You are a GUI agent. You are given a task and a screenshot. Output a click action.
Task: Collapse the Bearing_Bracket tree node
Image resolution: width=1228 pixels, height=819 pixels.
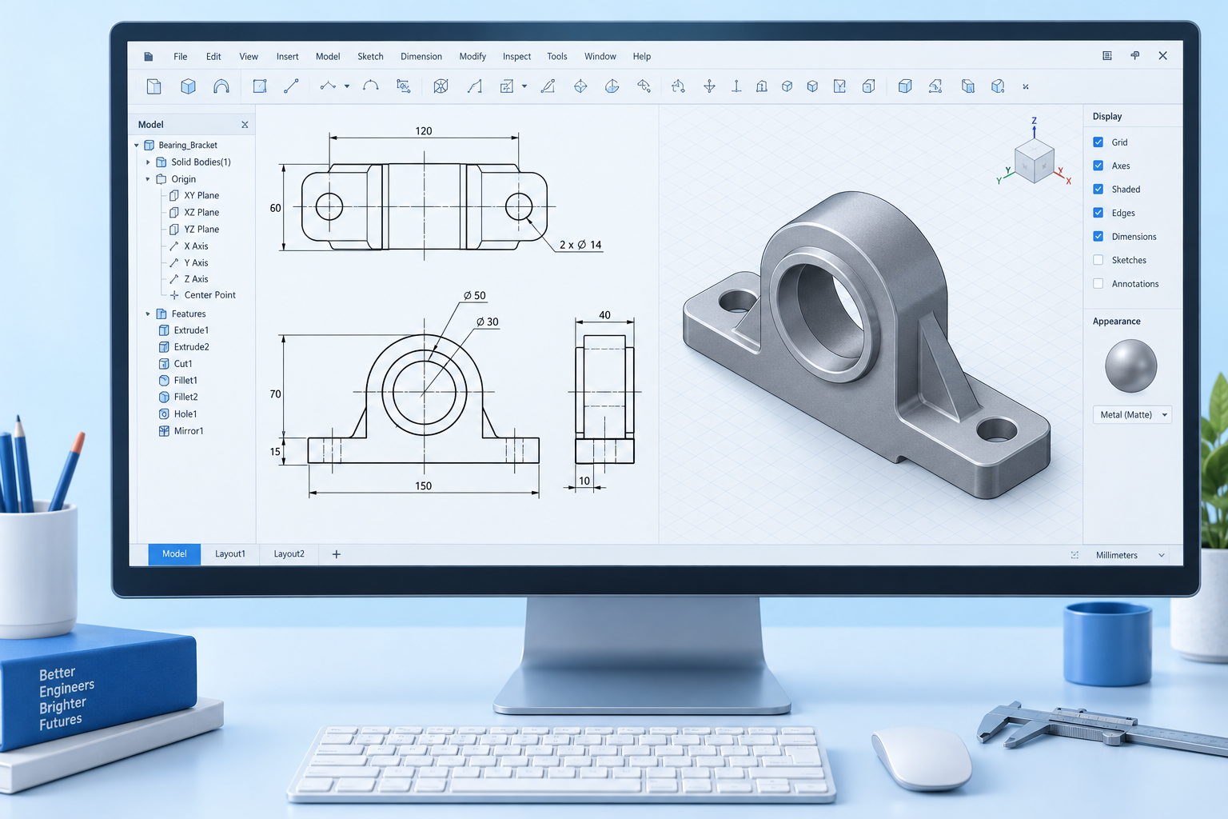coord(137,146)
